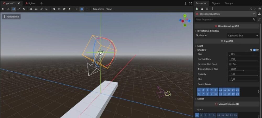Click the pin icon in the toolbar

coord(69,9)
